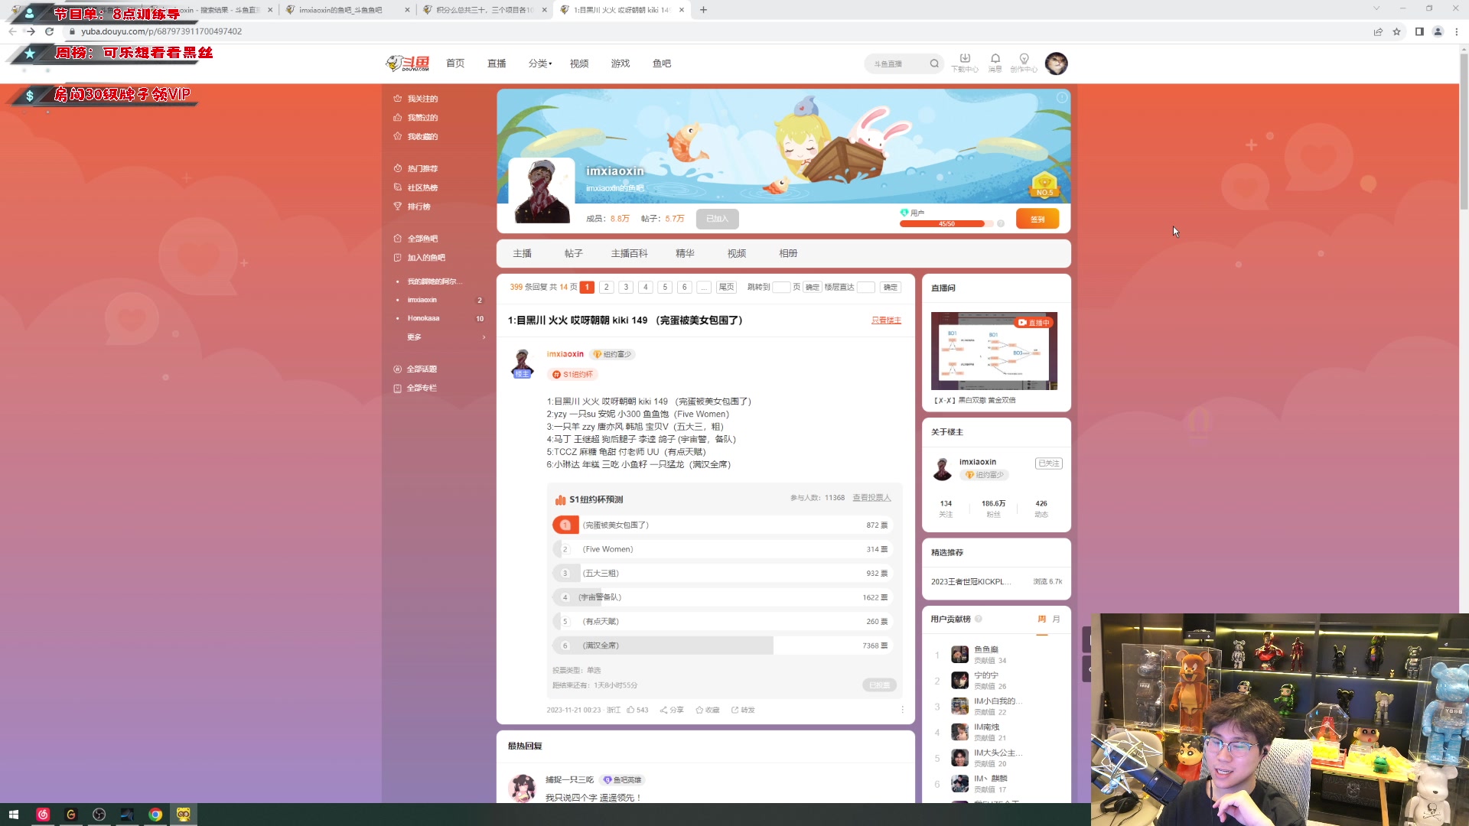Open the three-dot menu on the post
Viewport: 1469px width, 826px height.
tap(901, 710)
